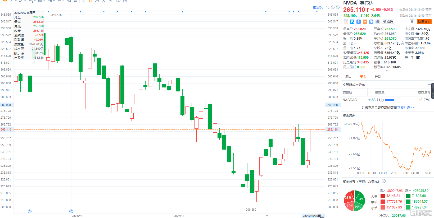Select the NASDAQ exchange row

(386, 100)
